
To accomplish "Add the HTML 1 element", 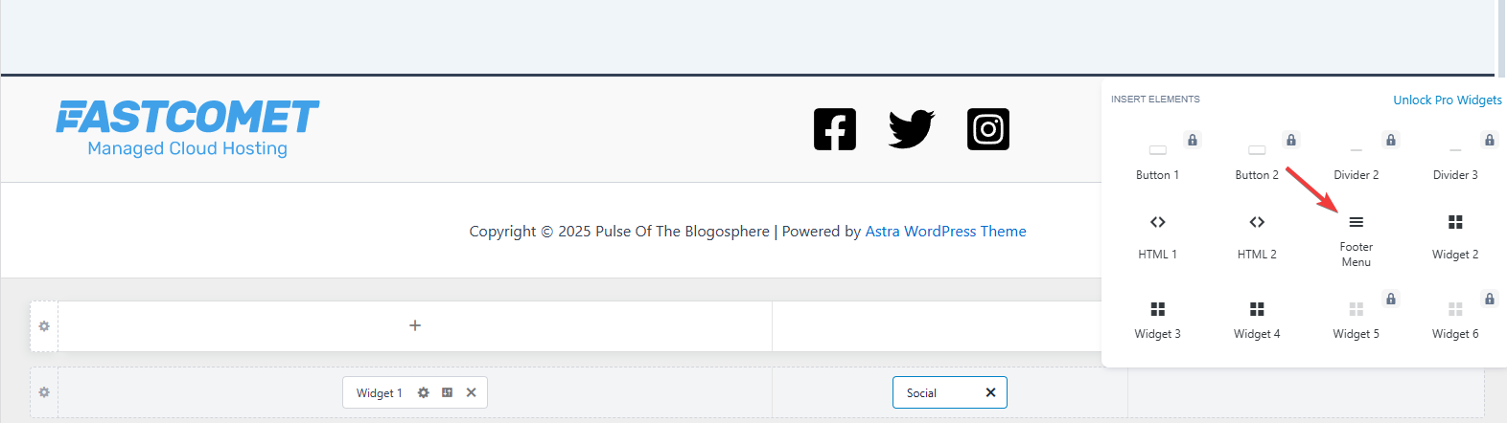I will point(1157,236).
